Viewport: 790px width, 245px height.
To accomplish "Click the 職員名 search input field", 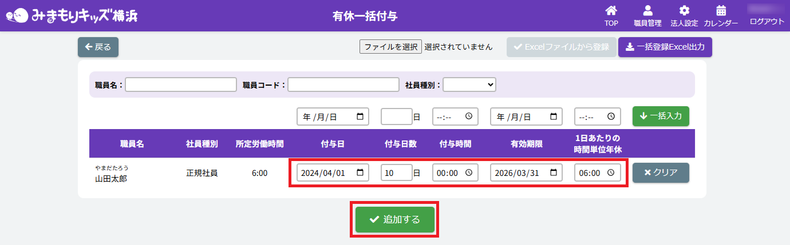I will pyautogui.click(x=180, y=85).
